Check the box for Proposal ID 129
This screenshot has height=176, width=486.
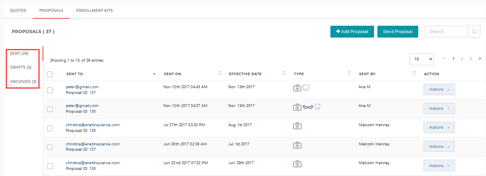(50, 128)
